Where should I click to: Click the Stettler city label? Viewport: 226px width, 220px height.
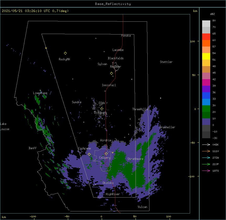[166, 62]
